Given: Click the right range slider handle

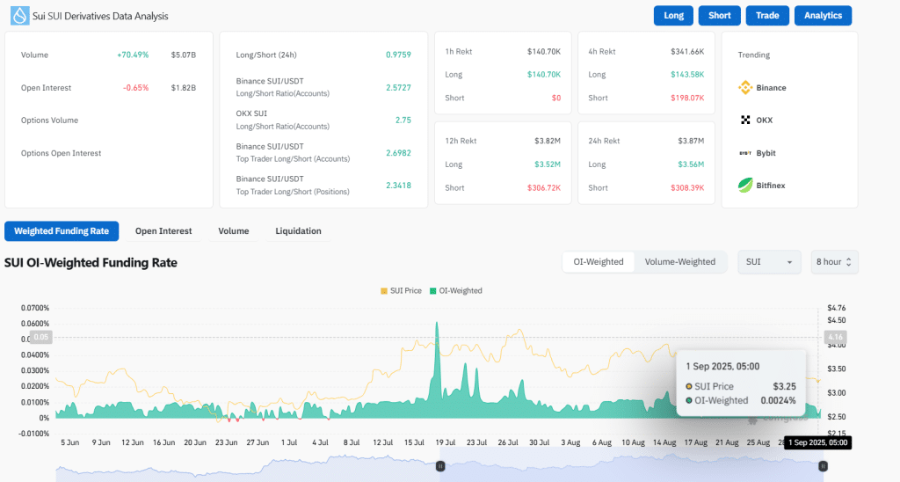Looking at the screenshot, I should (823, 466).
